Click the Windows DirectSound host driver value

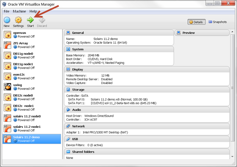99,116
